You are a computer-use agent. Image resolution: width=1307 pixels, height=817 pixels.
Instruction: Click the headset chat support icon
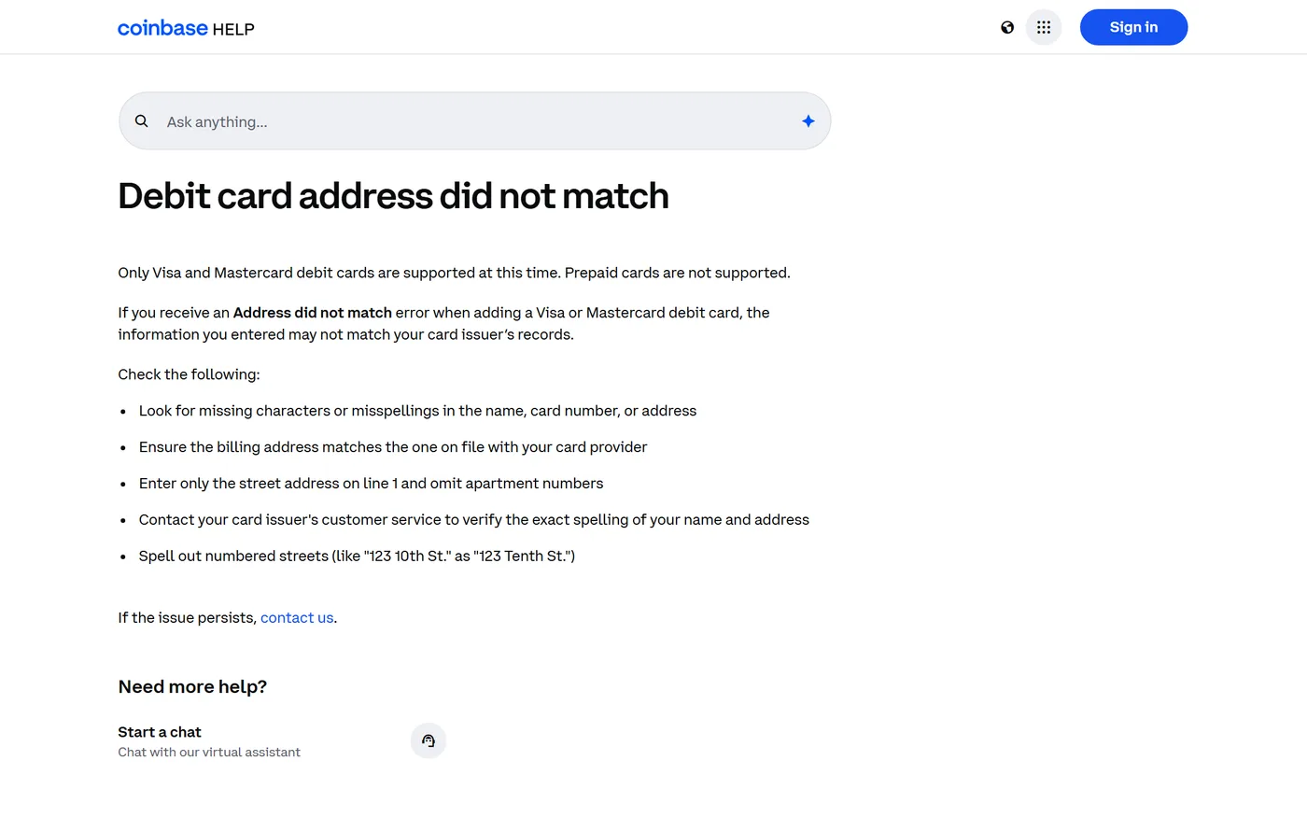(429, 740)
